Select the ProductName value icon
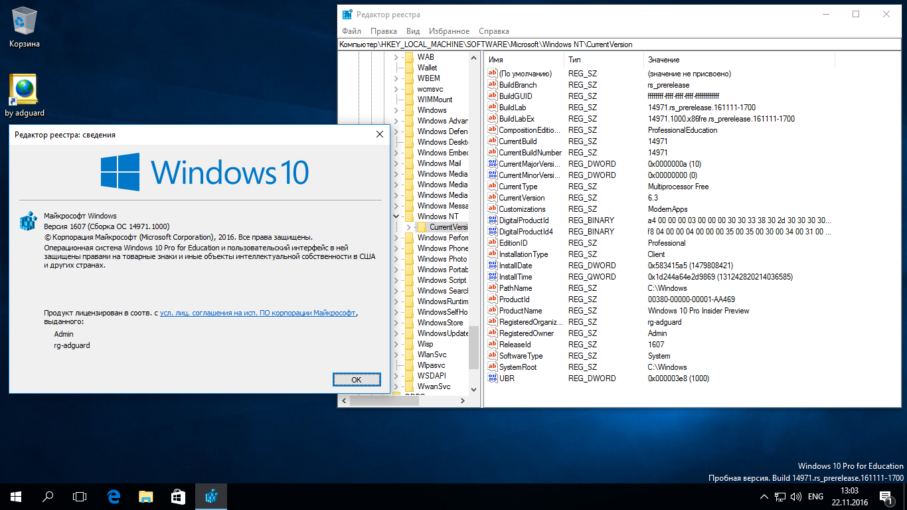 tap(493, 311)
